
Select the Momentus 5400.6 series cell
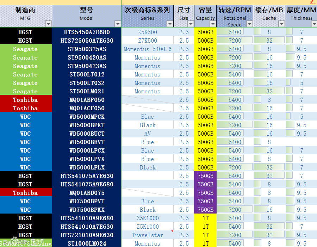tap(147, 49)
